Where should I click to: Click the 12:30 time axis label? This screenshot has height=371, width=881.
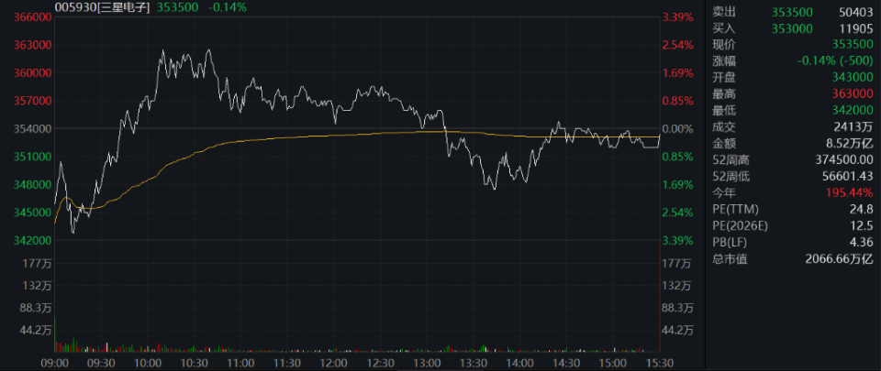pos(380,362)
